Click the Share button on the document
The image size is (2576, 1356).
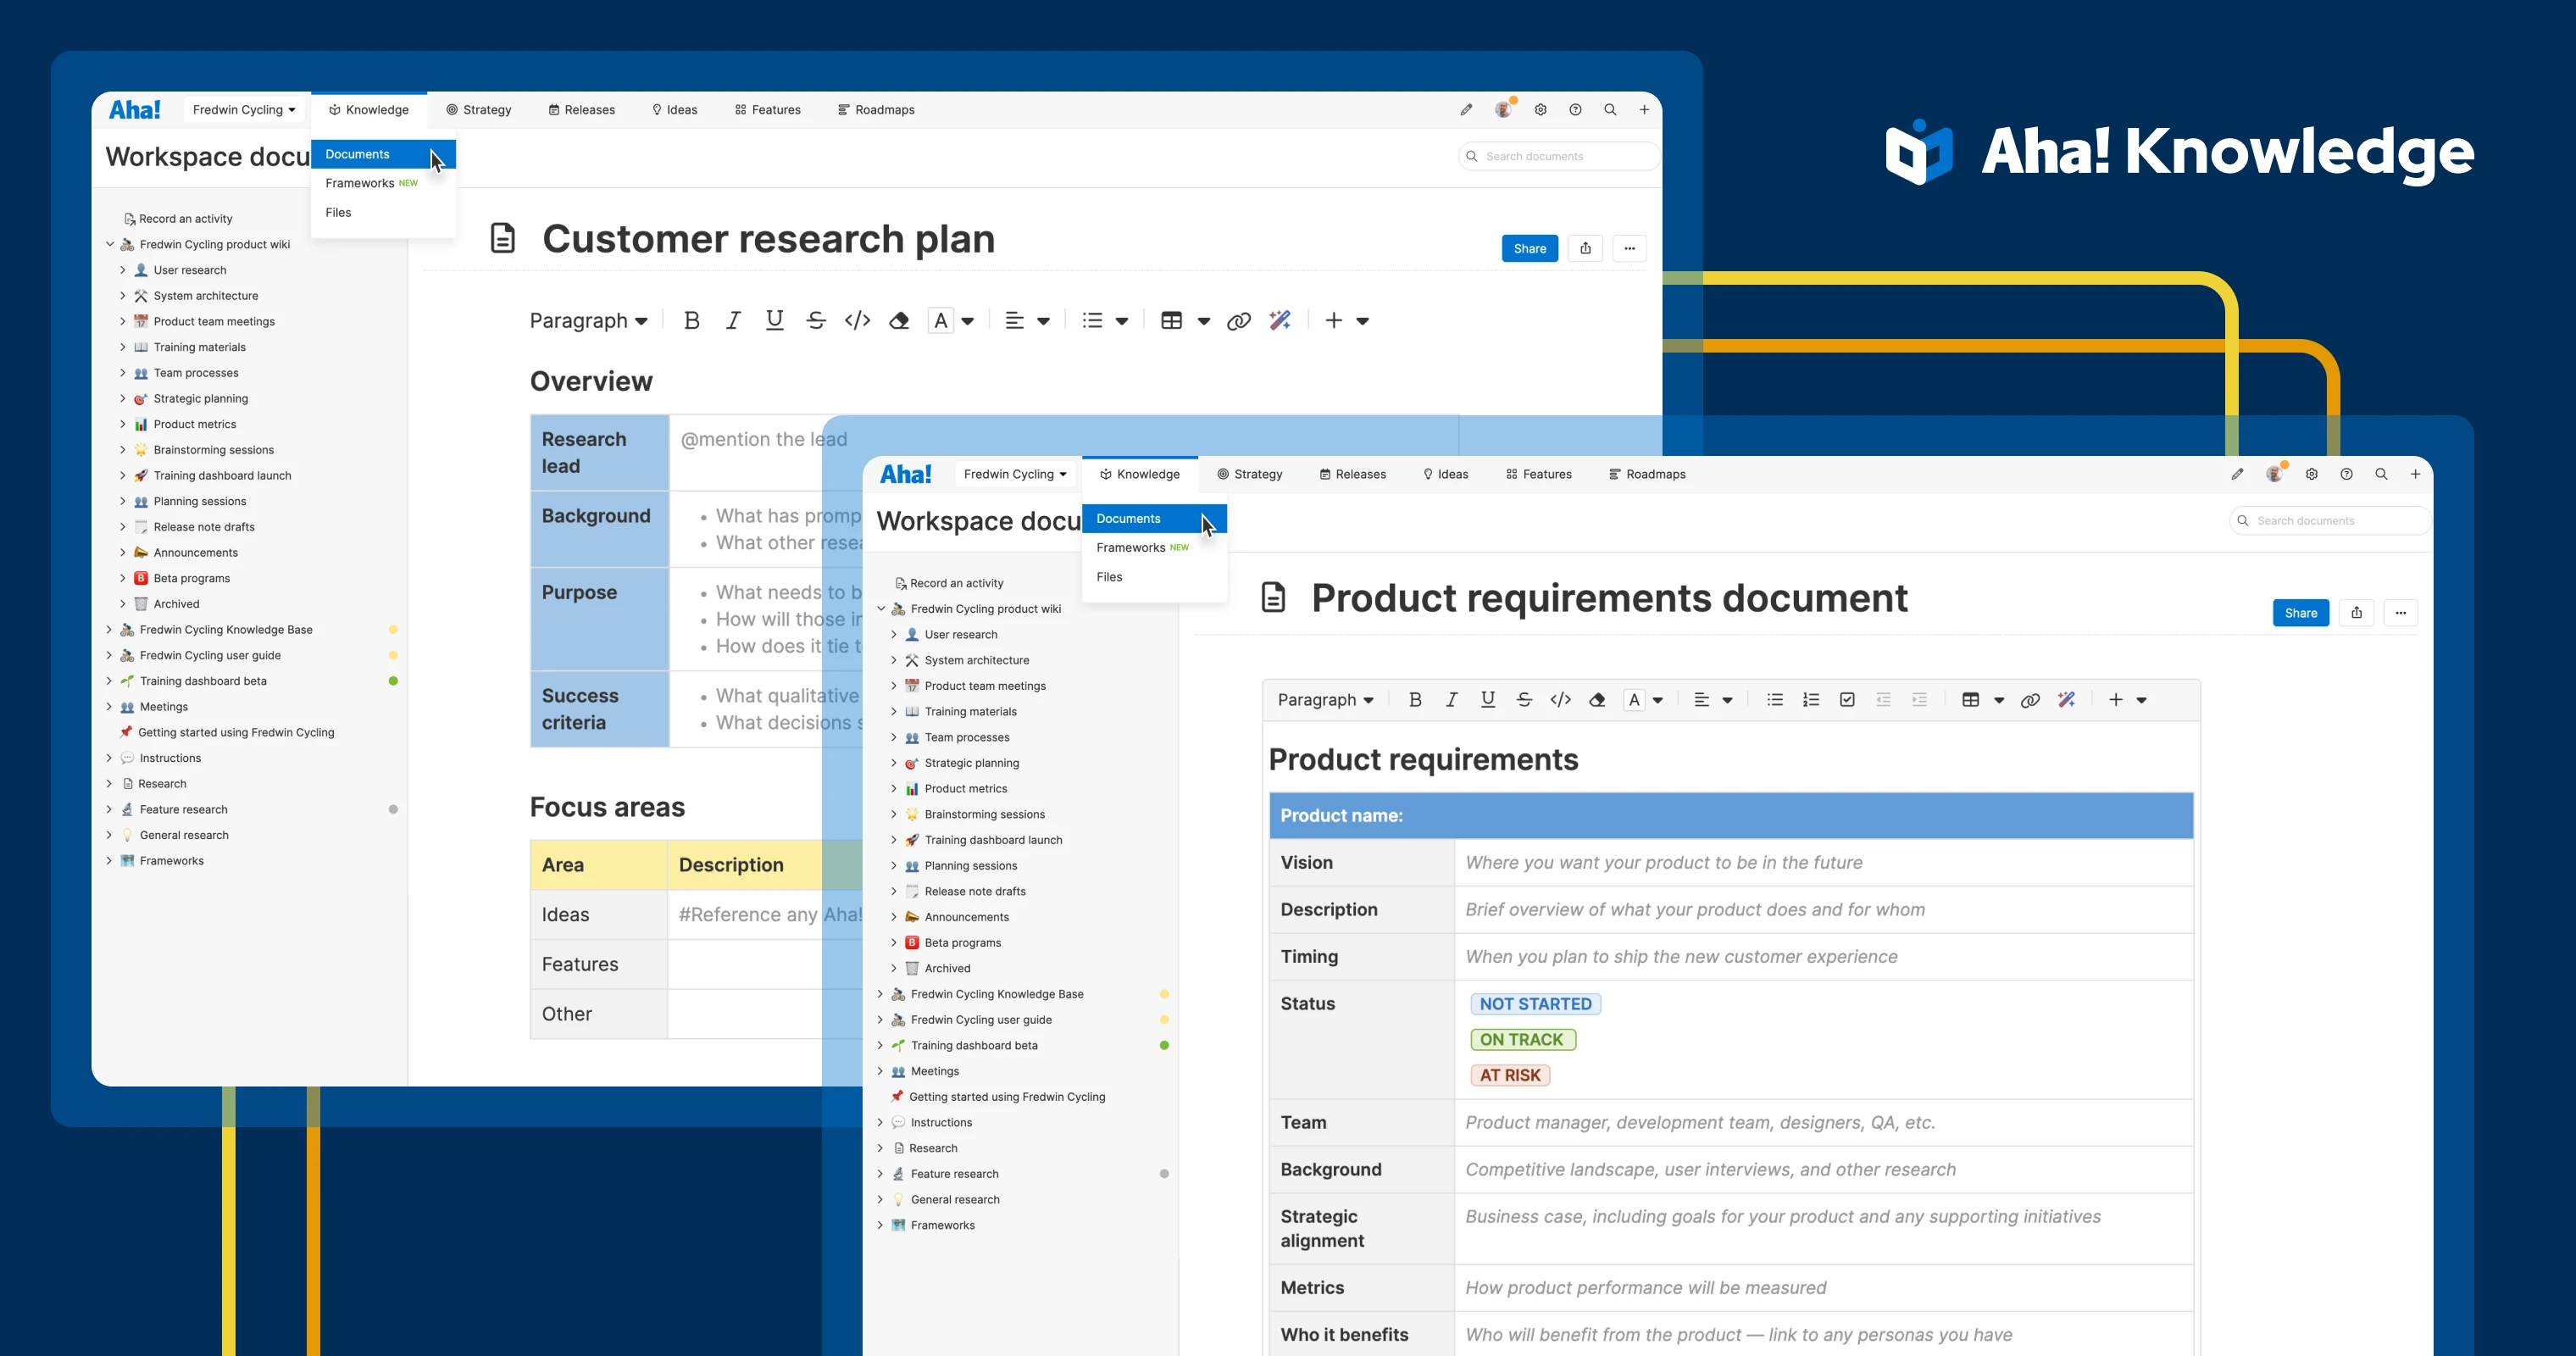click(1529, 248)
